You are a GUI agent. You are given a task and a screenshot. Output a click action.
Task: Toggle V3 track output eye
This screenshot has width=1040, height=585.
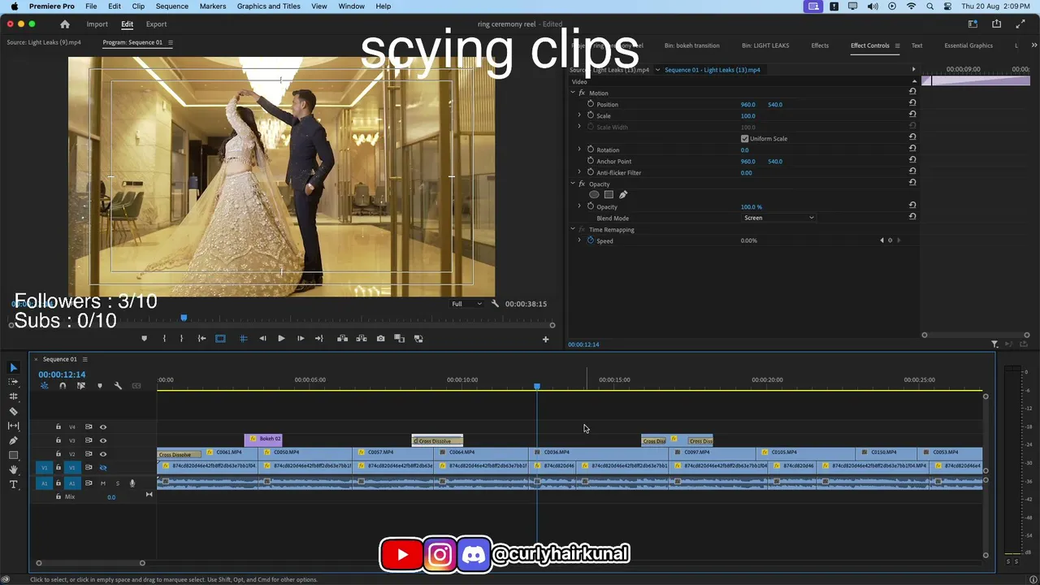click(x=102, y=440)
